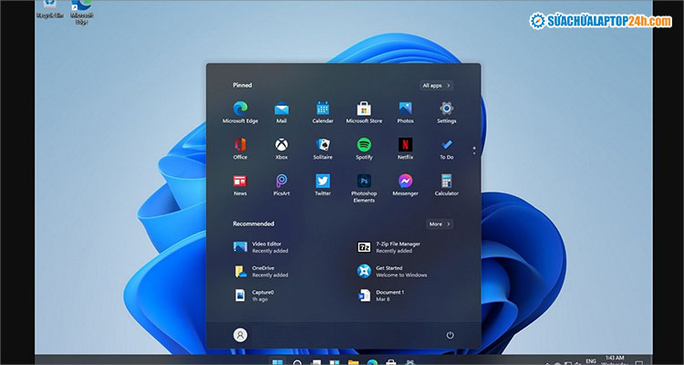Viewport: 684px width, 365px height.
Task: Click the pinned apps page indicator dots
Action: (x=473, y=151)
